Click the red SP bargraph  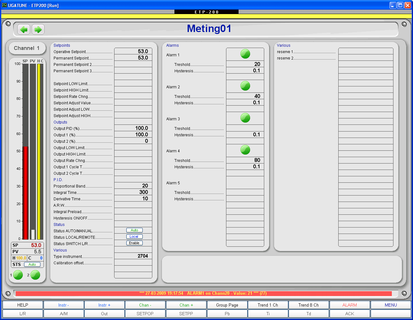pyautogui.click(x=25, y=193)
